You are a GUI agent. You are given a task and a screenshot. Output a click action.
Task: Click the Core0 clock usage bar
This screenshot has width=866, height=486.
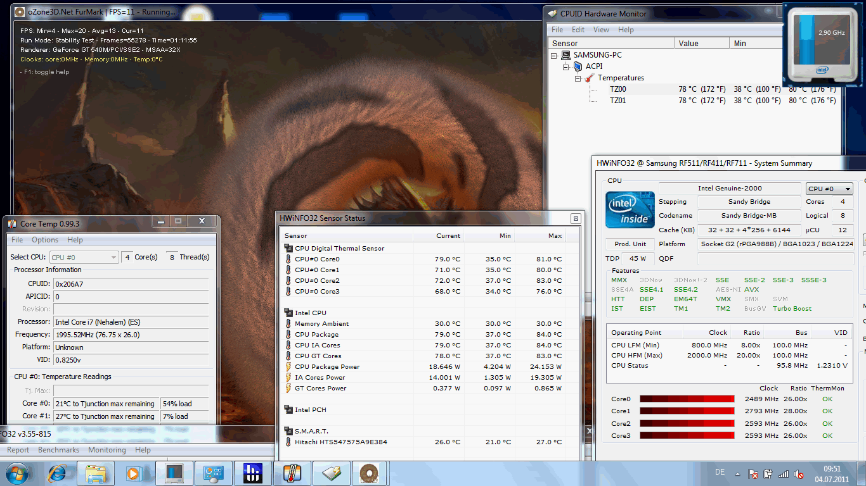687,399
